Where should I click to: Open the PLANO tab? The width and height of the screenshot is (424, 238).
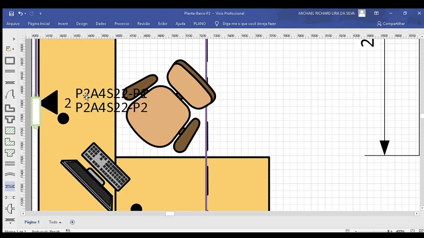[200, 24]
